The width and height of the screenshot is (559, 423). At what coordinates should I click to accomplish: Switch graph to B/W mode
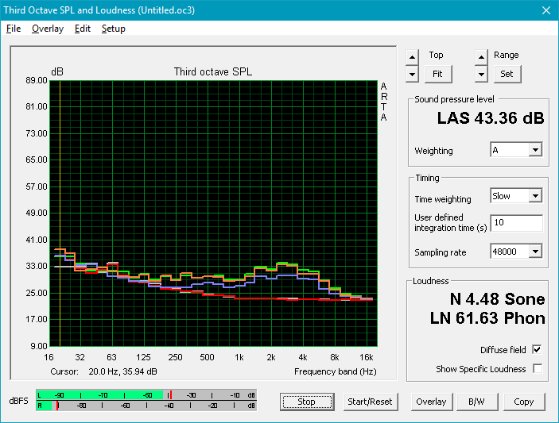coord(476,402)
